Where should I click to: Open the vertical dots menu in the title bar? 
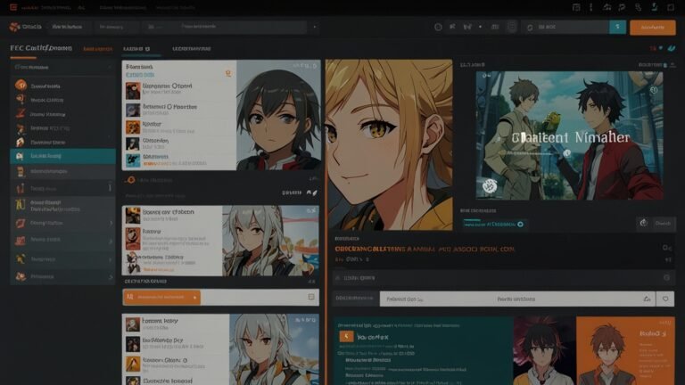(590, 7)
